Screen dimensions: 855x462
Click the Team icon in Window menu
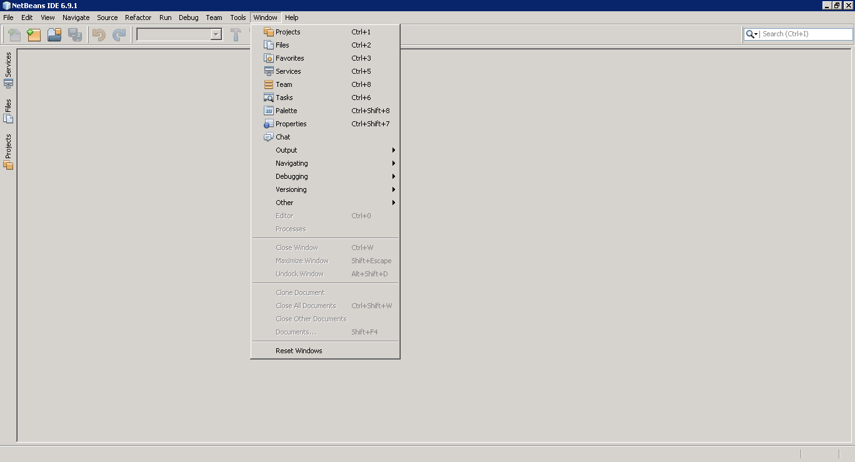pyautogui.click(x=269, y=84)
